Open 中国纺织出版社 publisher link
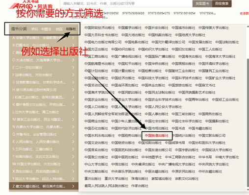Viewport: 249px width, 195px height. [x=123, y=49]
